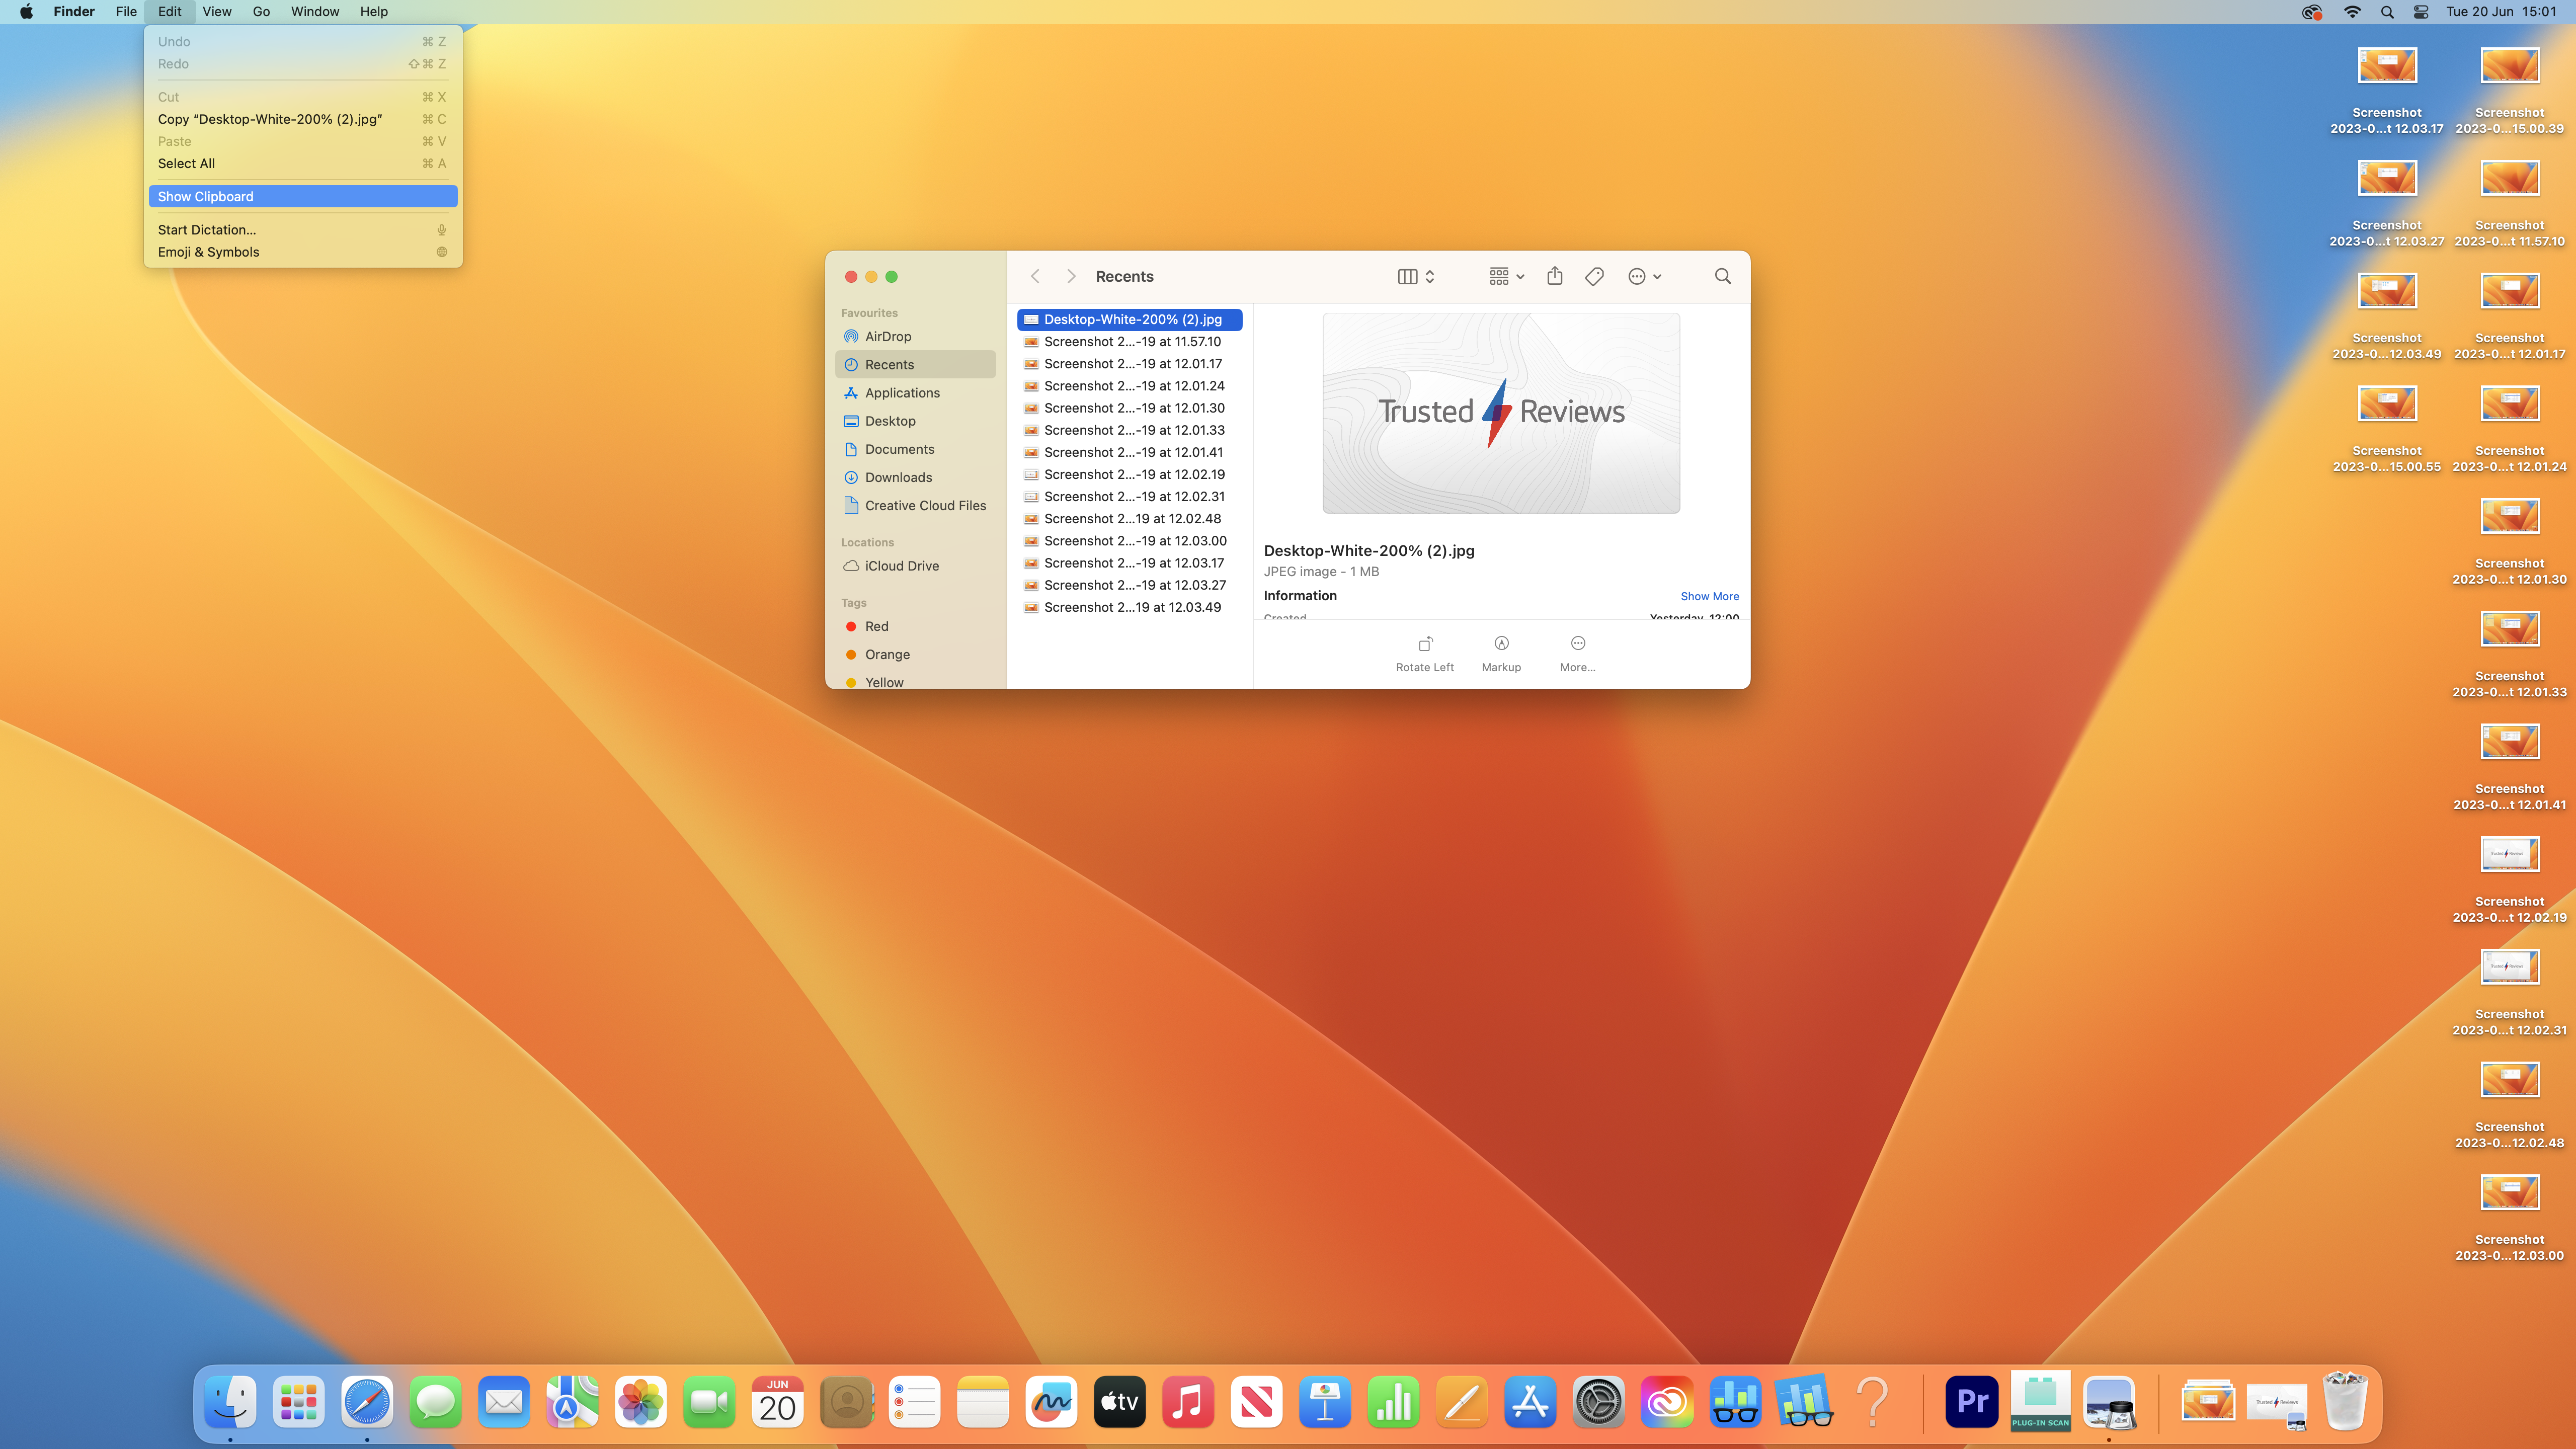This screenshot has height=1449, width=2576.
Task: Click the Edit Tags icon in Finder toolbar
Action: tap(1594, 276)
